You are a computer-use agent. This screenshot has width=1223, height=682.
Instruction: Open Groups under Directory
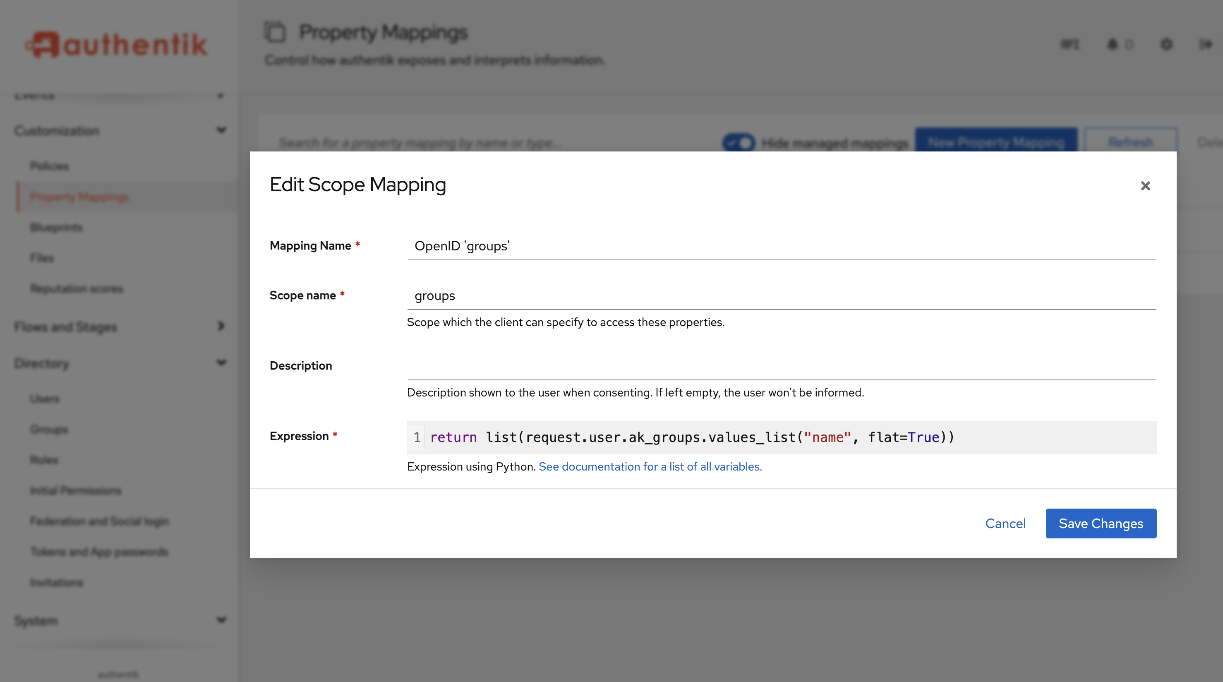(x=49, y=429)
